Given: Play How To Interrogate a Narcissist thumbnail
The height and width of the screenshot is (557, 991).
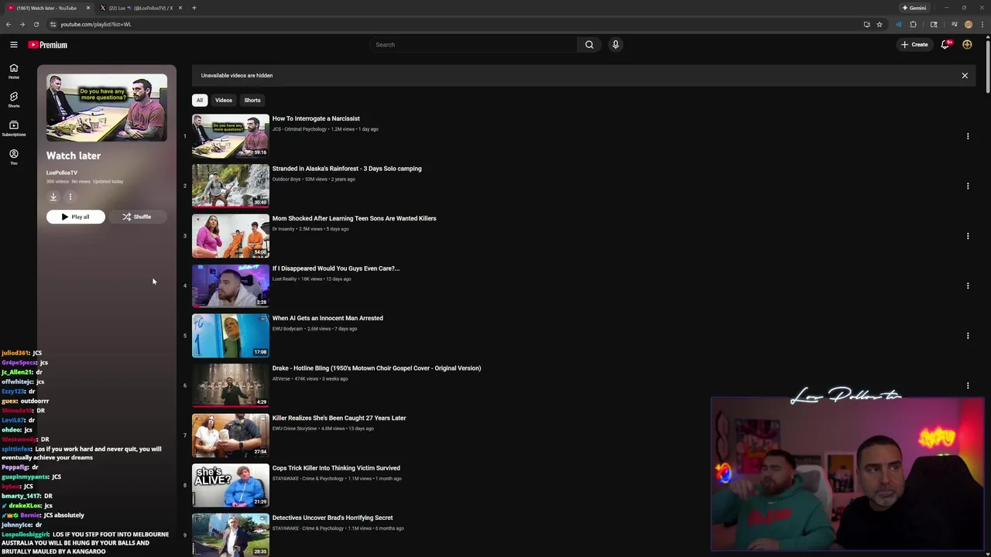Looking at the screenshot, I should [x=231, y=135].
